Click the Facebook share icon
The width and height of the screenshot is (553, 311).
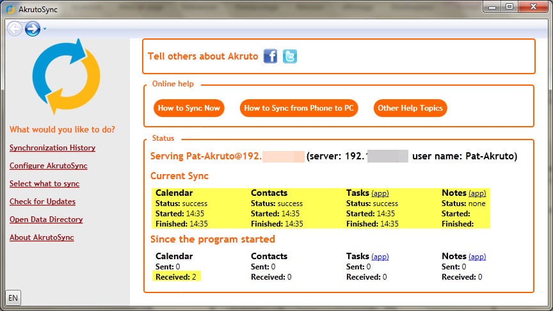point(270,56)
